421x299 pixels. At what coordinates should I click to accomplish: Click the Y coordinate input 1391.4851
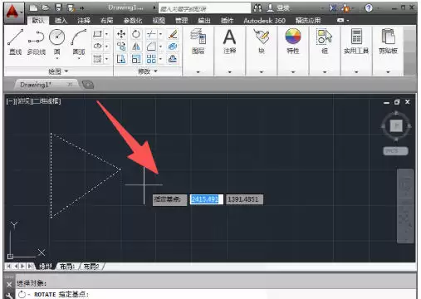click(x=244, y=199)
